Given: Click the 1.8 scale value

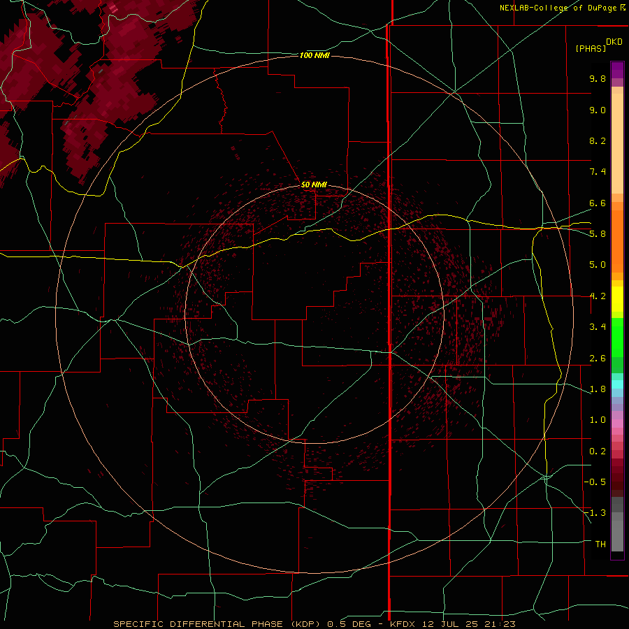Looking at the screenshot, I should [x=598, y=389].
